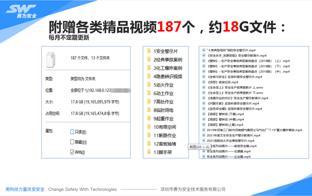Click the 8临时用电 folder icon
Screen dimensions: 312x196
pyautogui.click(x=149, y=110)
